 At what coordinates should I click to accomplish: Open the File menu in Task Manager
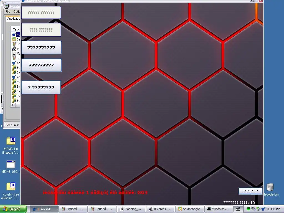[8, 12]
